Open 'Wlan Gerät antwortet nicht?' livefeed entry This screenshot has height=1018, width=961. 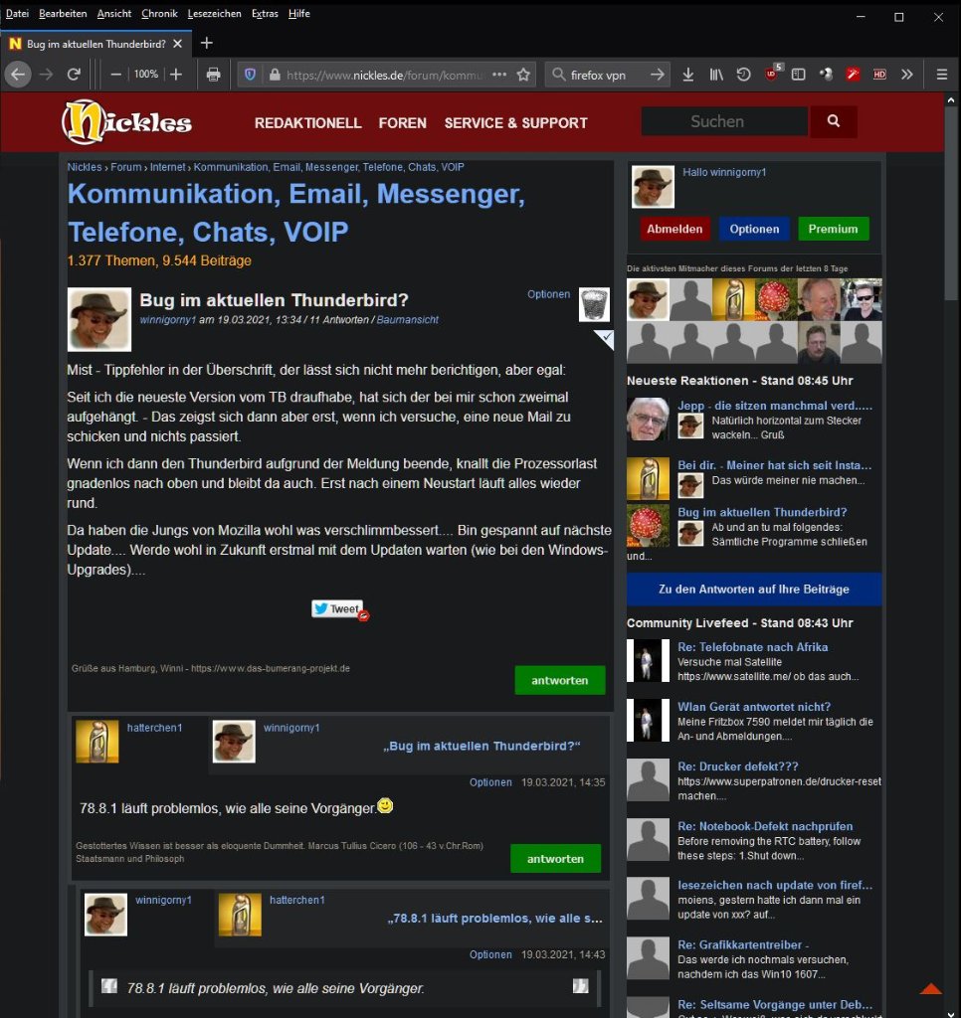point(754,707)
